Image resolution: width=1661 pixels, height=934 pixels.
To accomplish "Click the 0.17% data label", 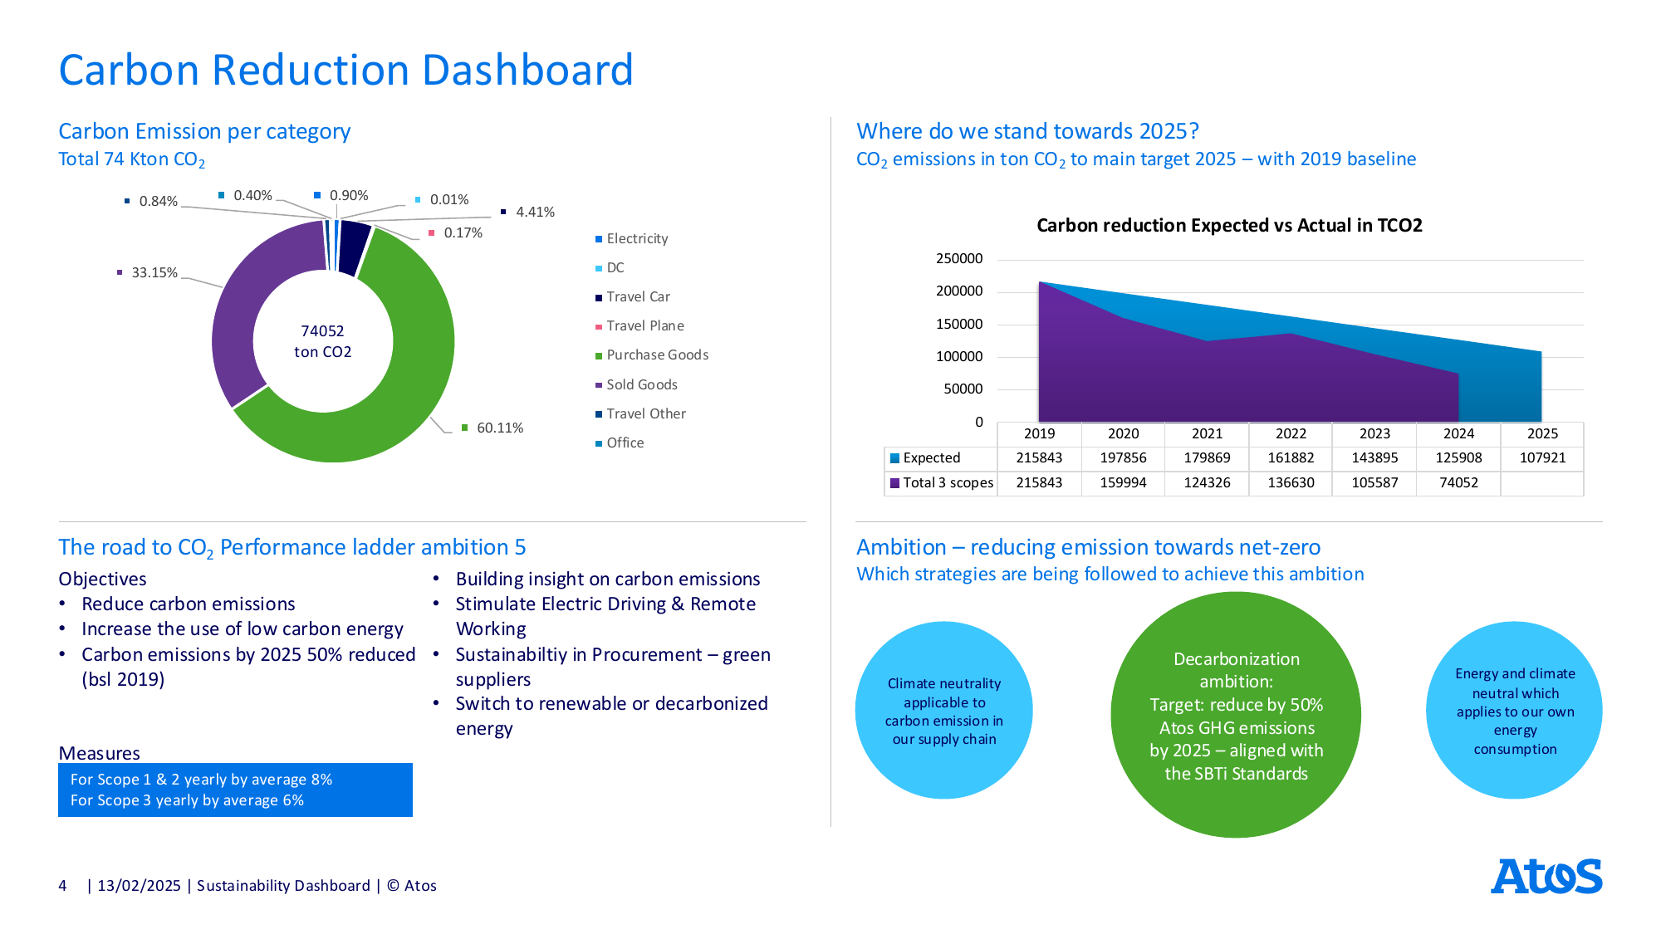I will [463, 232].
